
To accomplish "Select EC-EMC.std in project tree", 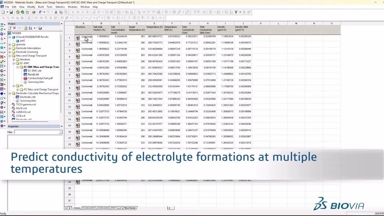I will pos(34,71).
